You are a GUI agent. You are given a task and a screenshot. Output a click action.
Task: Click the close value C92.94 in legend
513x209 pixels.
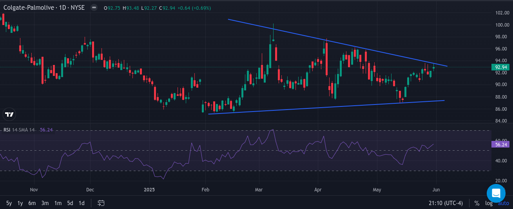click(168, 8)
